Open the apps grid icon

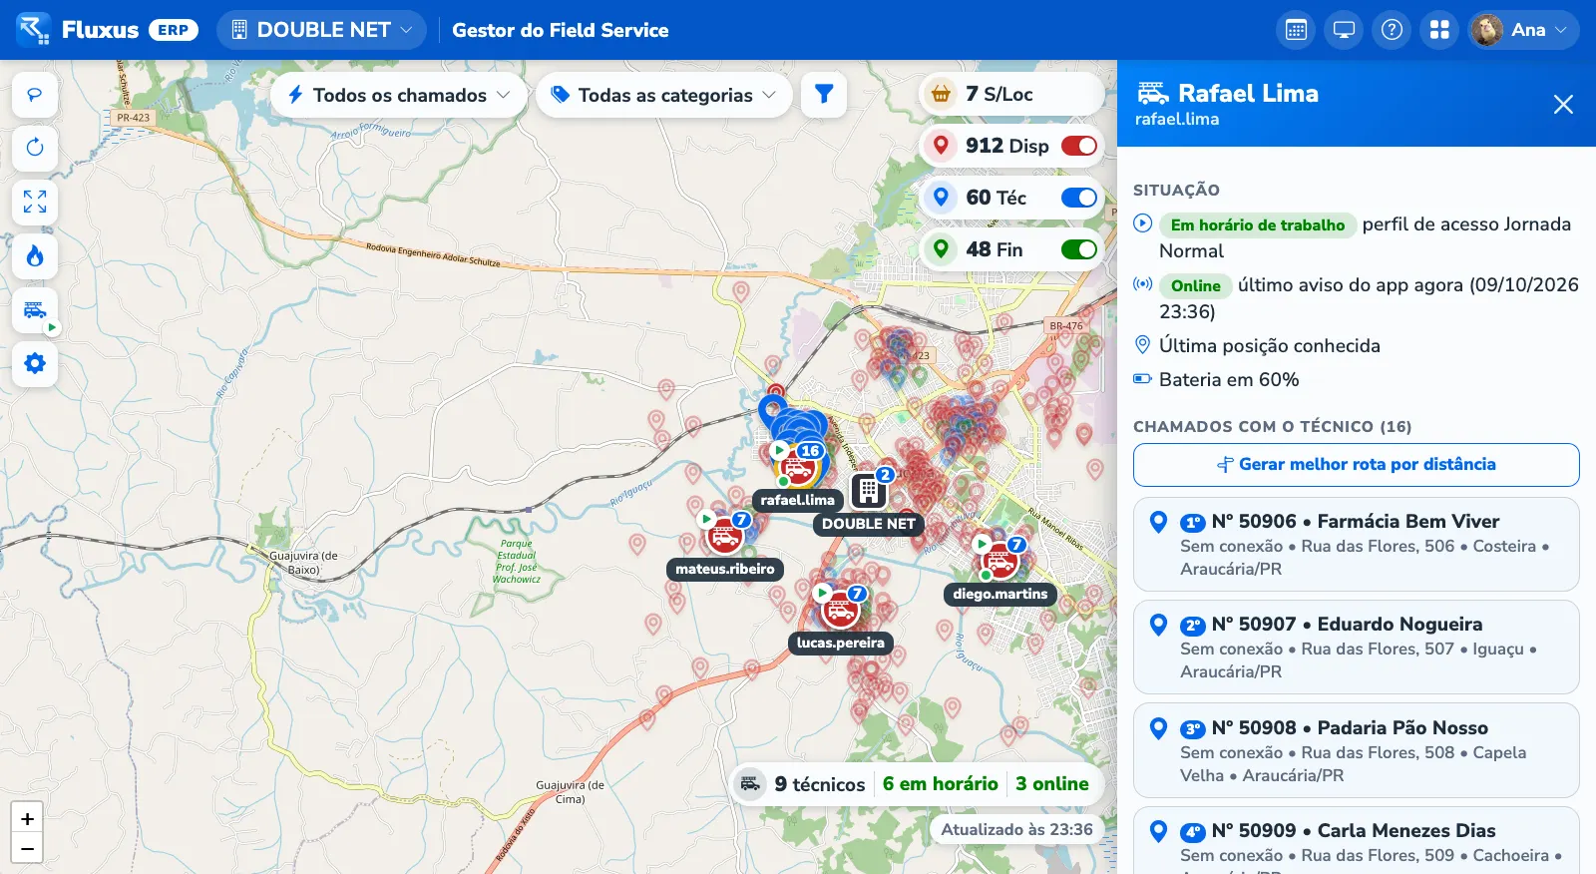point(1439,30)
